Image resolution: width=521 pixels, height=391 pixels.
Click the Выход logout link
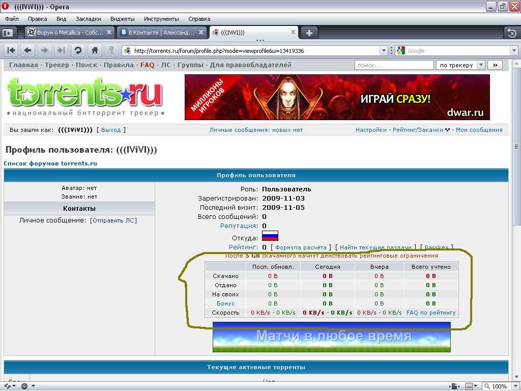[111, 130]
